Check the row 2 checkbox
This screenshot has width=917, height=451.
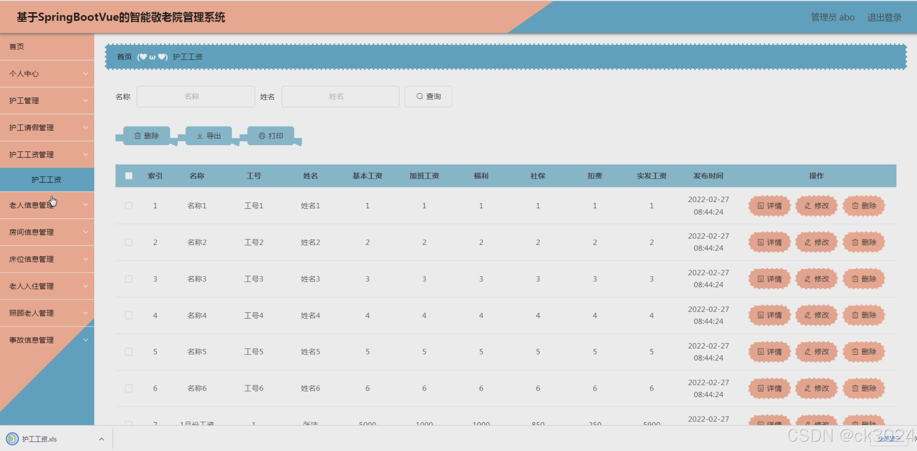pyautogui.click(x=129, y=242)
